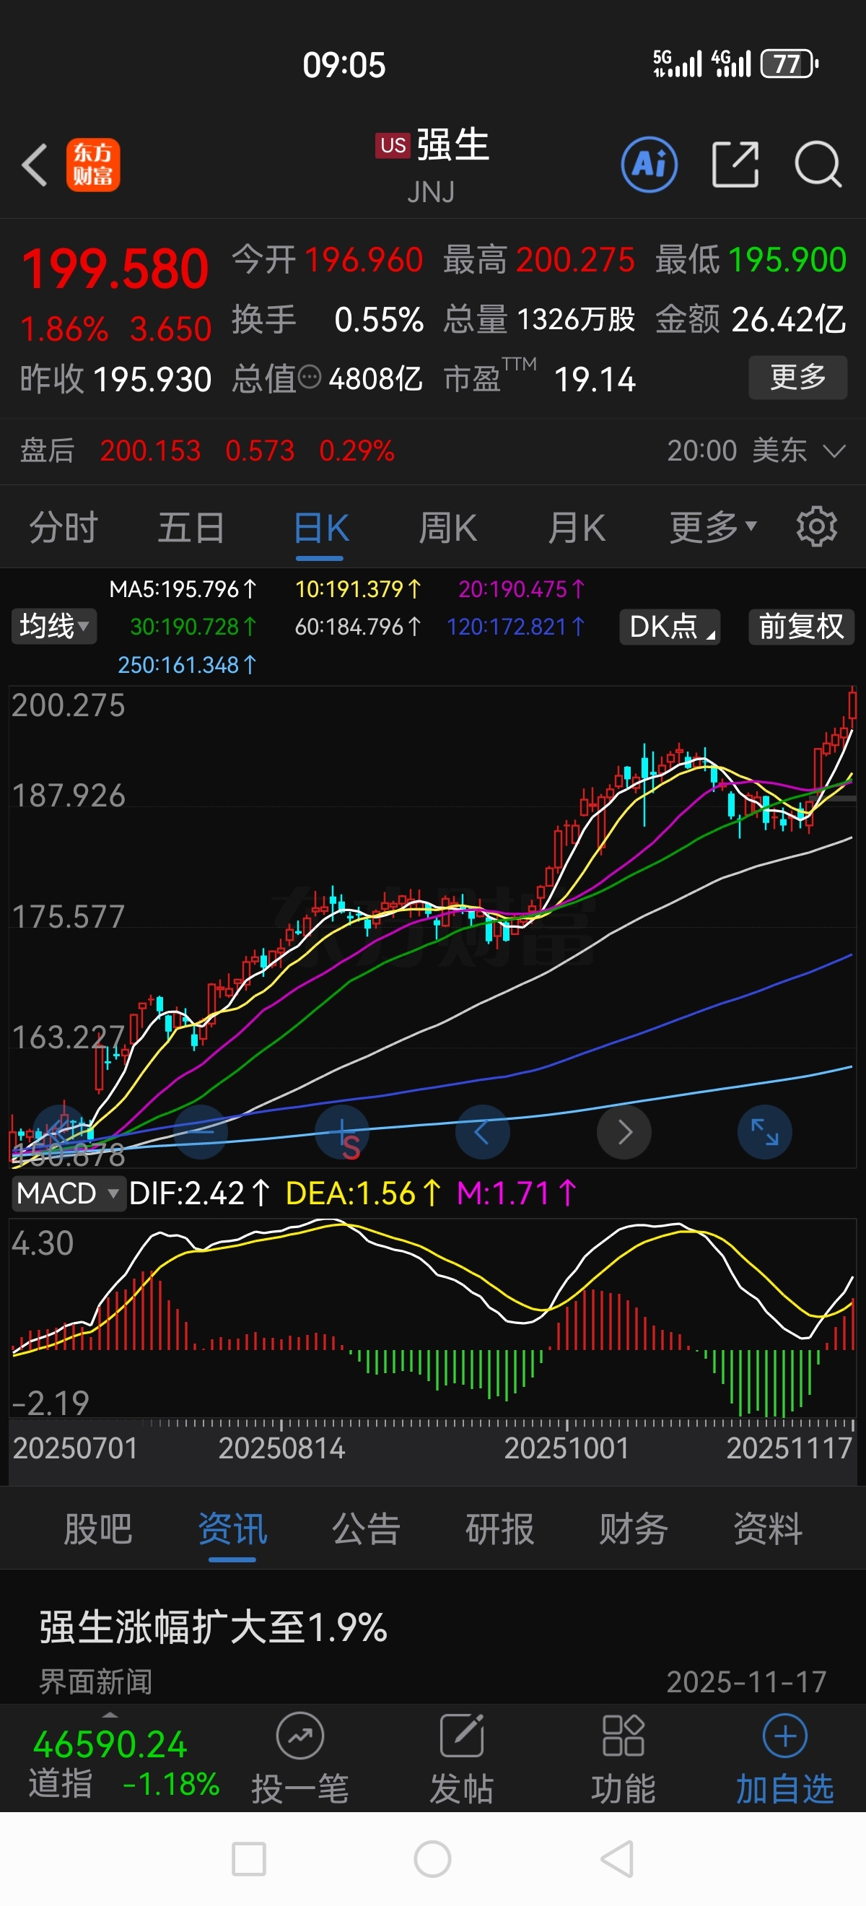Open the search magnifier icon
The height and width of the screenshot is (1906, 866).
(x=818, y=165)
